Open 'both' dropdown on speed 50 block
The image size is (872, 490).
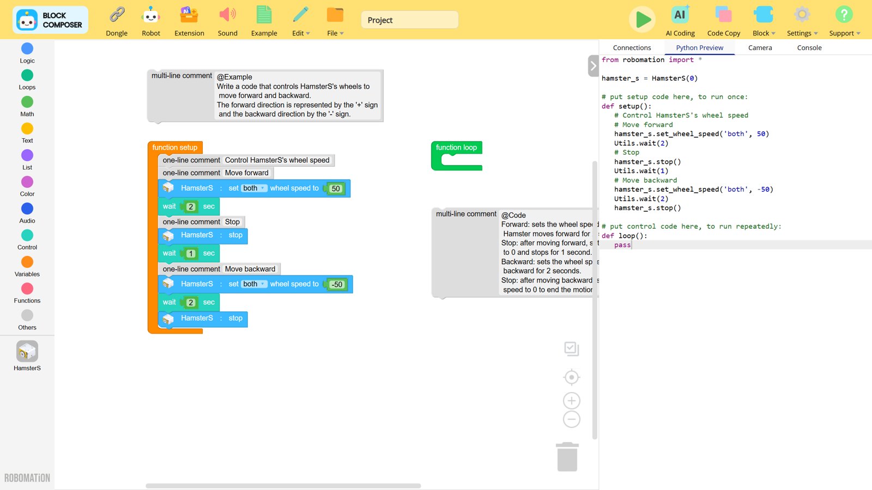255,188
